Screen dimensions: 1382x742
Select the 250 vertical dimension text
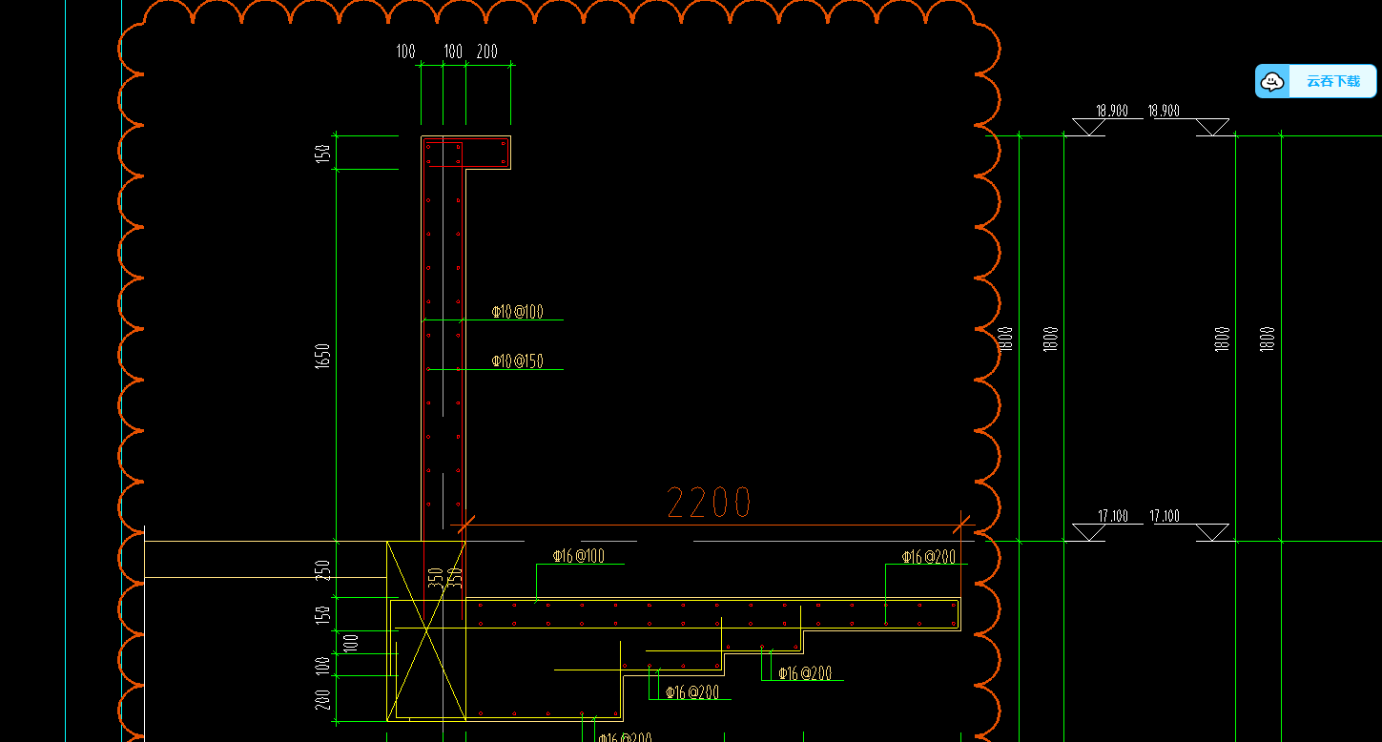322,570
